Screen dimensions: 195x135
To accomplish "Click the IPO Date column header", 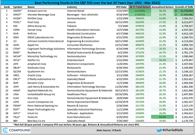I will tap(121, 7).
